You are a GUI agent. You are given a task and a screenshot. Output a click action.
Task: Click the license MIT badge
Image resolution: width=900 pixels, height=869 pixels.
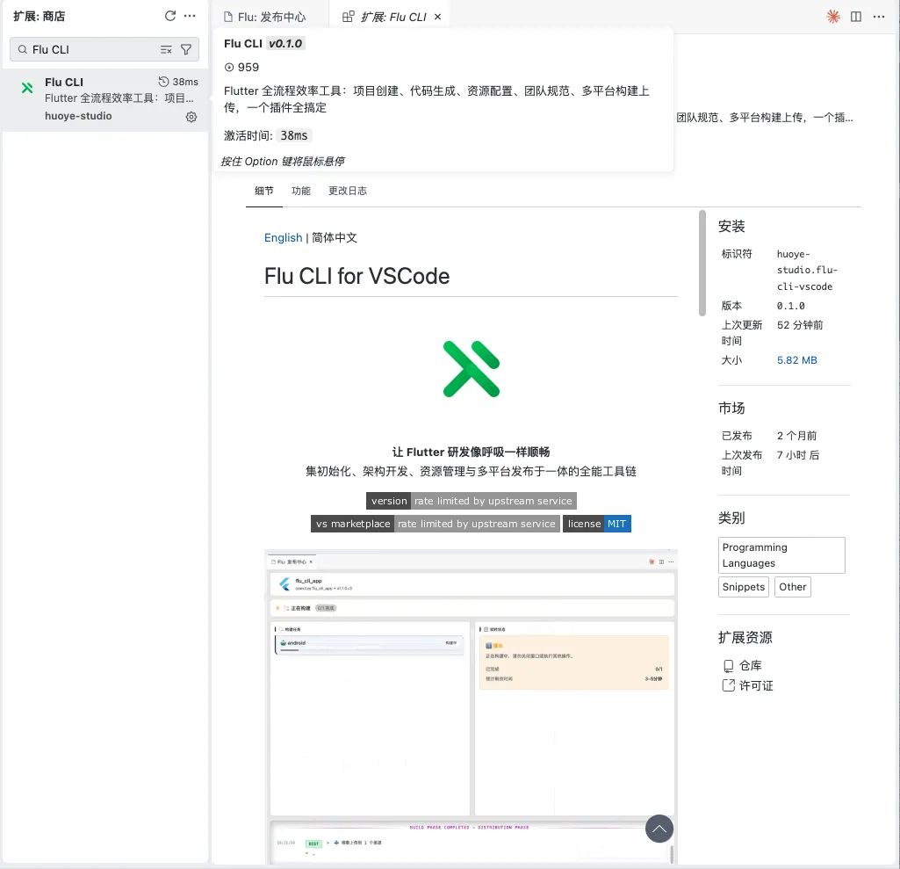point(597,524)
